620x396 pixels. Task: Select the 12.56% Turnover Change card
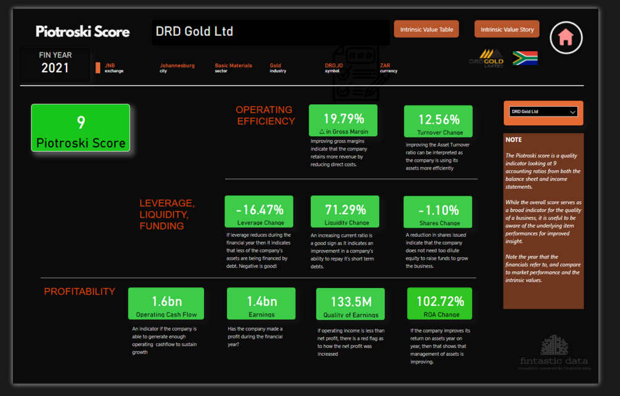point(438,122)
